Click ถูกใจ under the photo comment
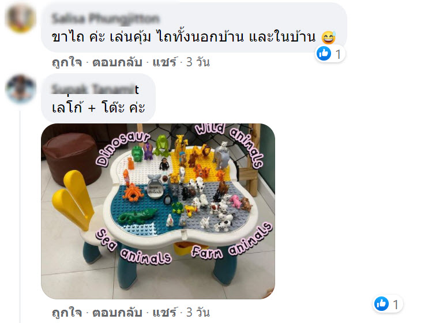 pos(67,313)
